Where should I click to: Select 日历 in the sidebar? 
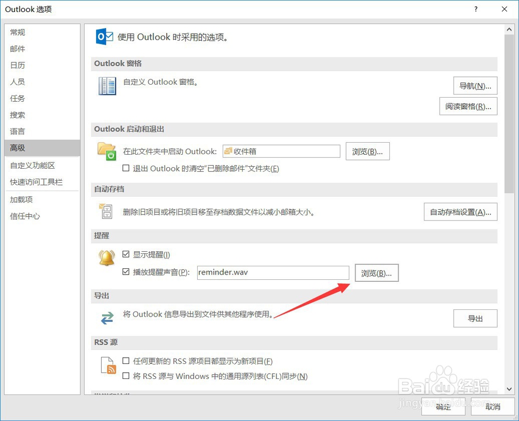coord(43,65)
